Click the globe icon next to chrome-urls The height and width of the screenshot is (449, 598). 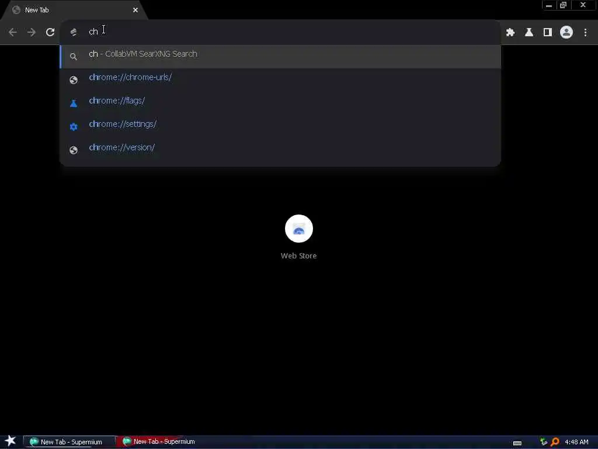click(x=73, y=80)
